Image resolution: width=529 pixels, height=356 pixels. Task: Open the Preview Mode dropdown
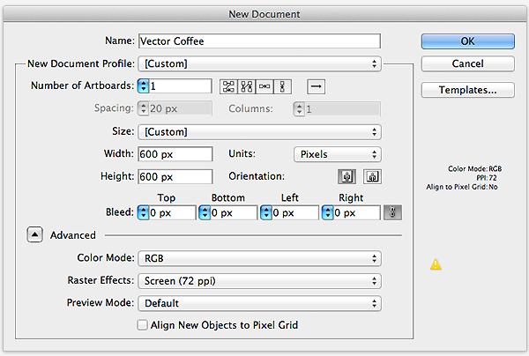coord(259,303)
